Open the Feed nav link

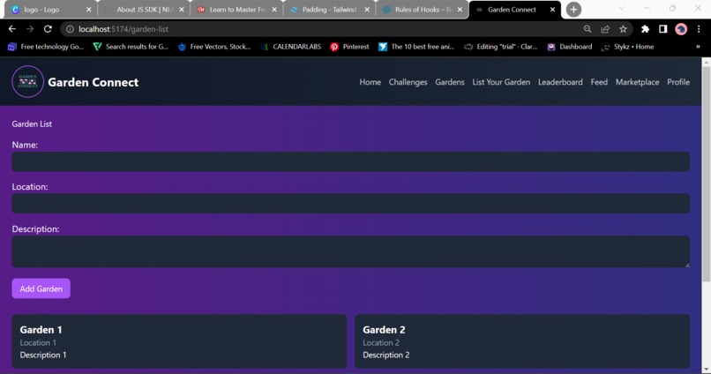599,82
